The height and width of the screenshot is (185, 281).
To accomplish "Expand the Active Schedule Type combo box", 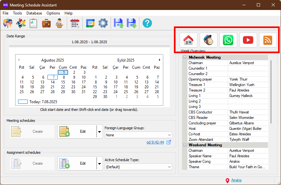I will coord(138,167).
